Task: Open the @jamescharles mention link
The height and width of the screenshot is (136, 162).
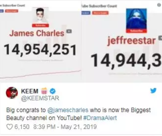Action: (68, 110)
